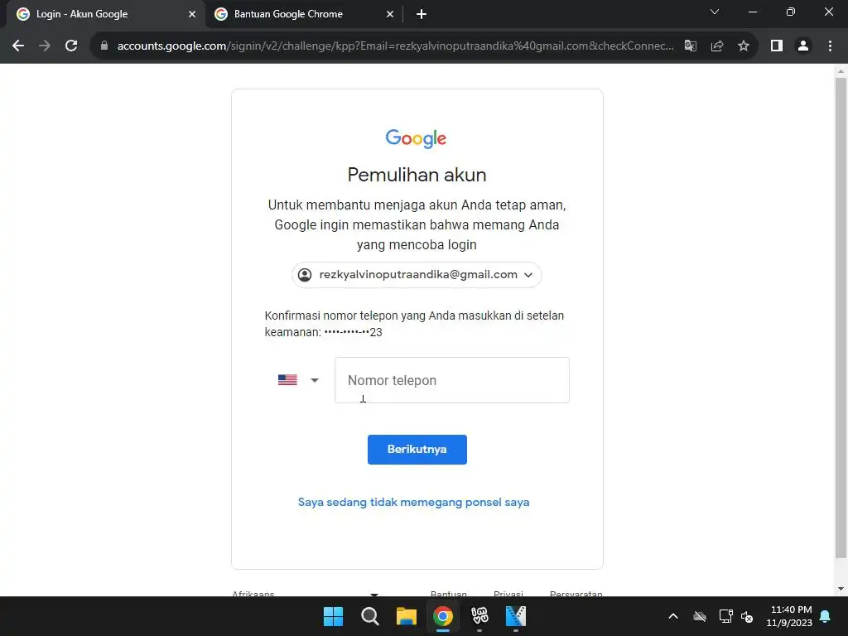Focus the Nomor telepon field

[x=451, y=380]
